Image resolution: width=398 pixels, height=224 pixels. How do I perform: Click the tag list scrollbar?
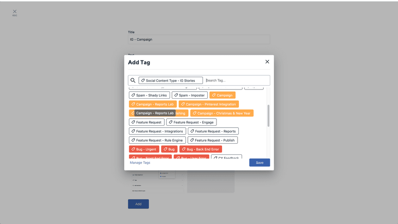click(268, 115)
